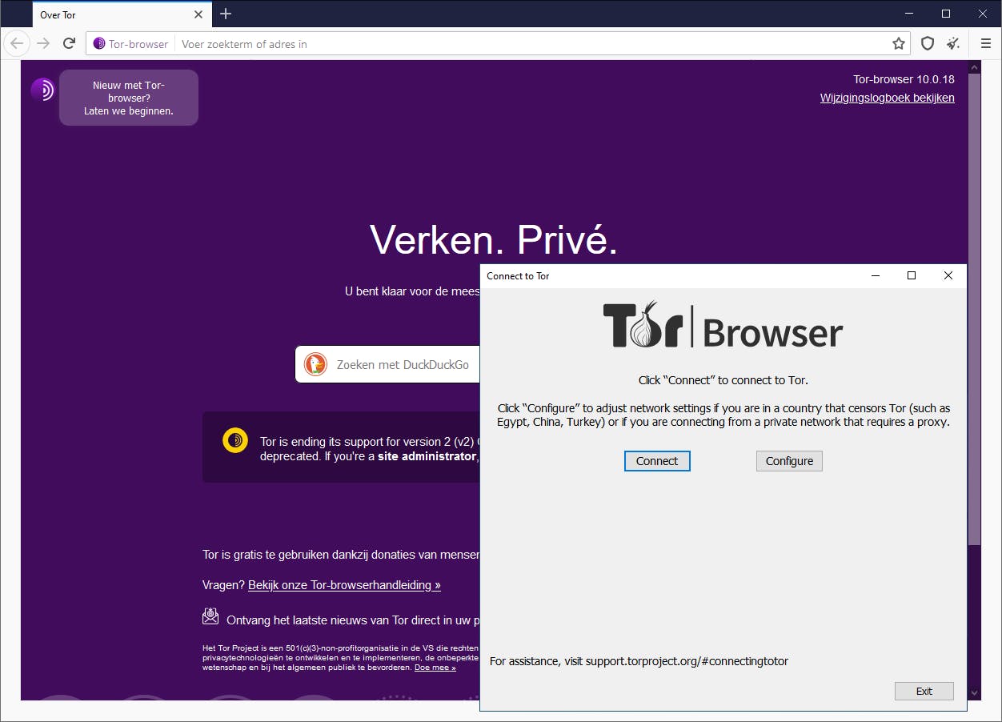Click the 'Click "Connect" to connect to Tor.' text
The height and width of the screenshot is (722, 1002).
tap(723, 380)
